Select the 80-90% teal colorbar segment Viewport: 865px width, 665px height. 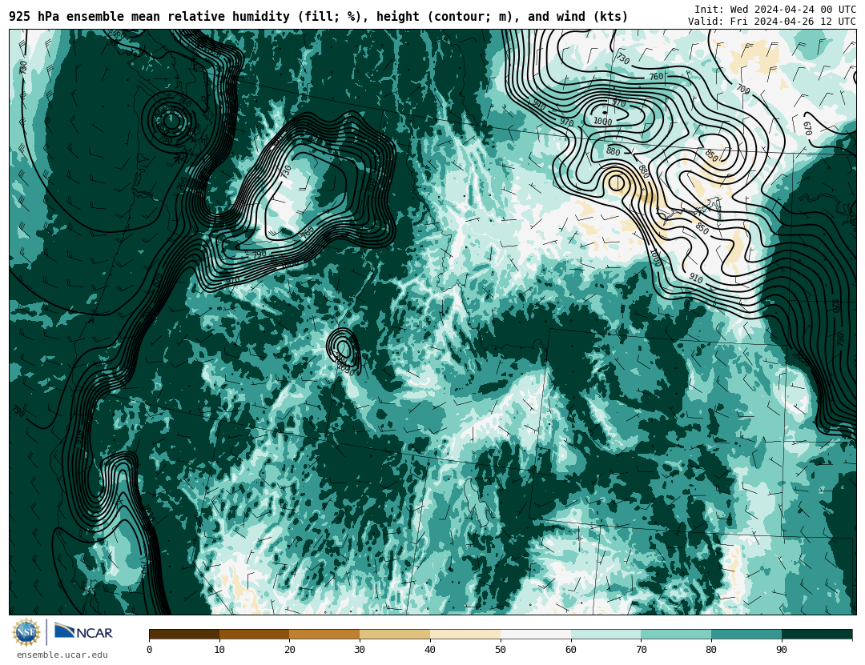746,634
